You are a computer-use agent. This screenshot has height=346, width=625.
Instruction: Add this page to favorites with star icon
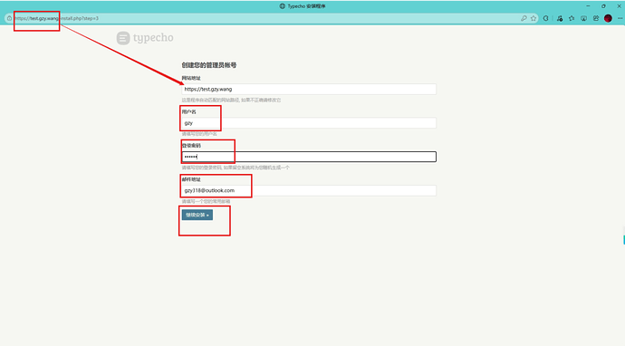[x=534, y=18]
